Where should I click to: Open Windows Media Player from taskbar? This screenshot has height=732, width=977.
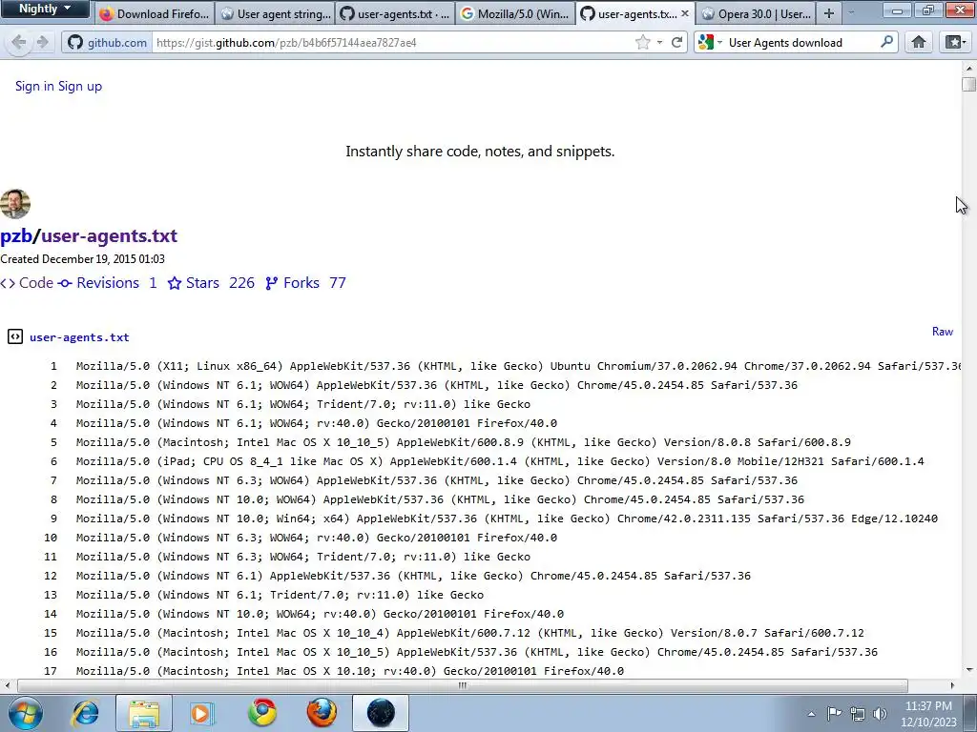pyautogui.click(x=202, y=713)
